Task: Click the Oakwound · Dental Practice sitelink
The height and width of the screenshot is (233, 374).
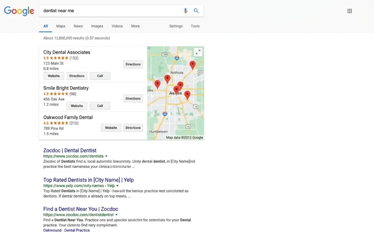Action: click(66, 230)
